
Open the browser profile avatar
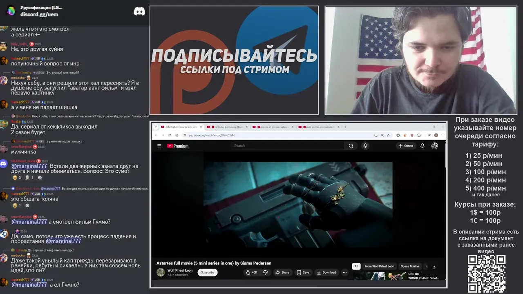click(x=436, y=135)
